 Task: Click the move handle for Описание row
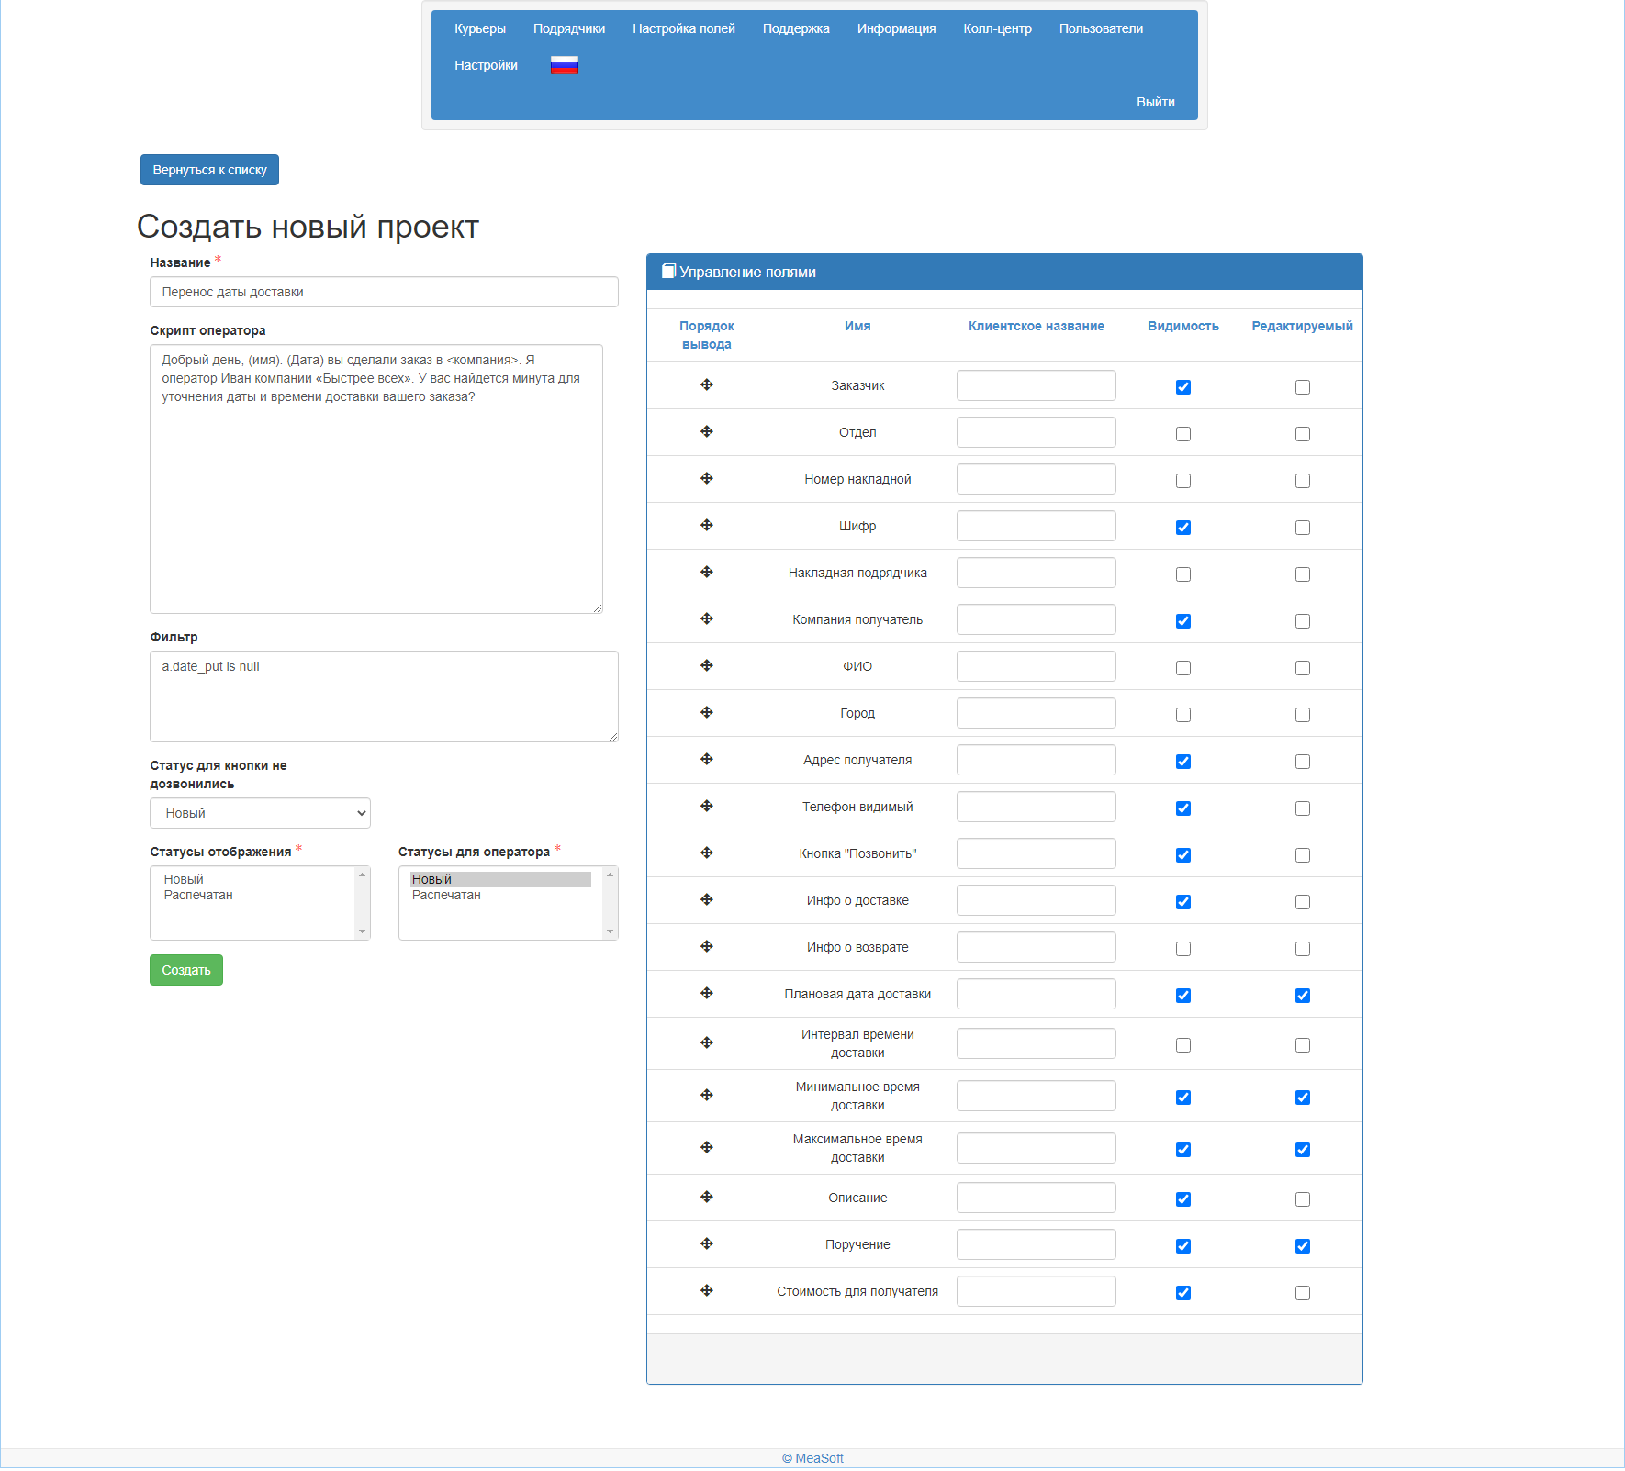(x=707, y=1197)
